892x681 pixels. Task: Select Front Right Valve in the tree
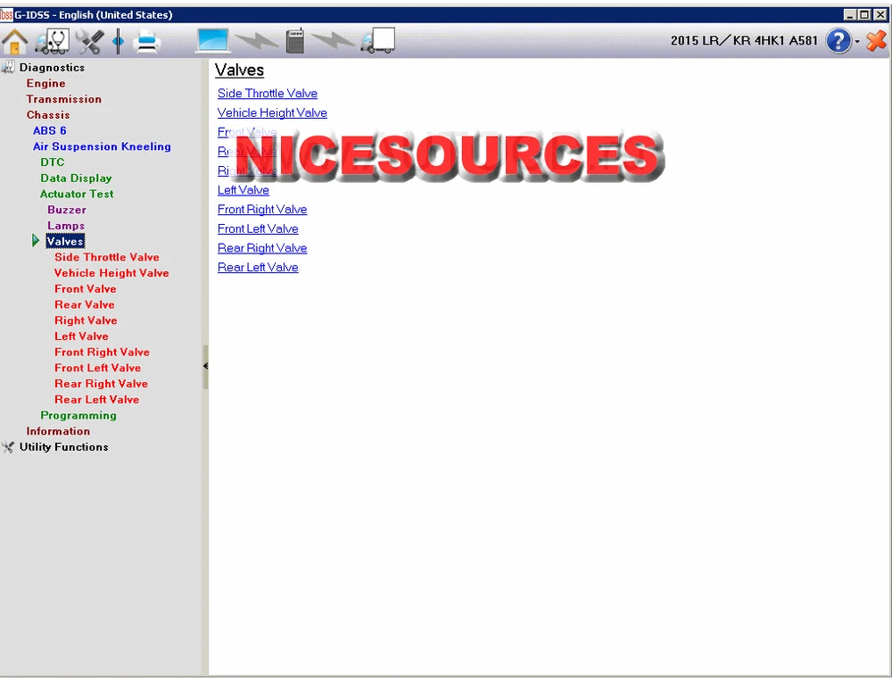tap(102, 353)
